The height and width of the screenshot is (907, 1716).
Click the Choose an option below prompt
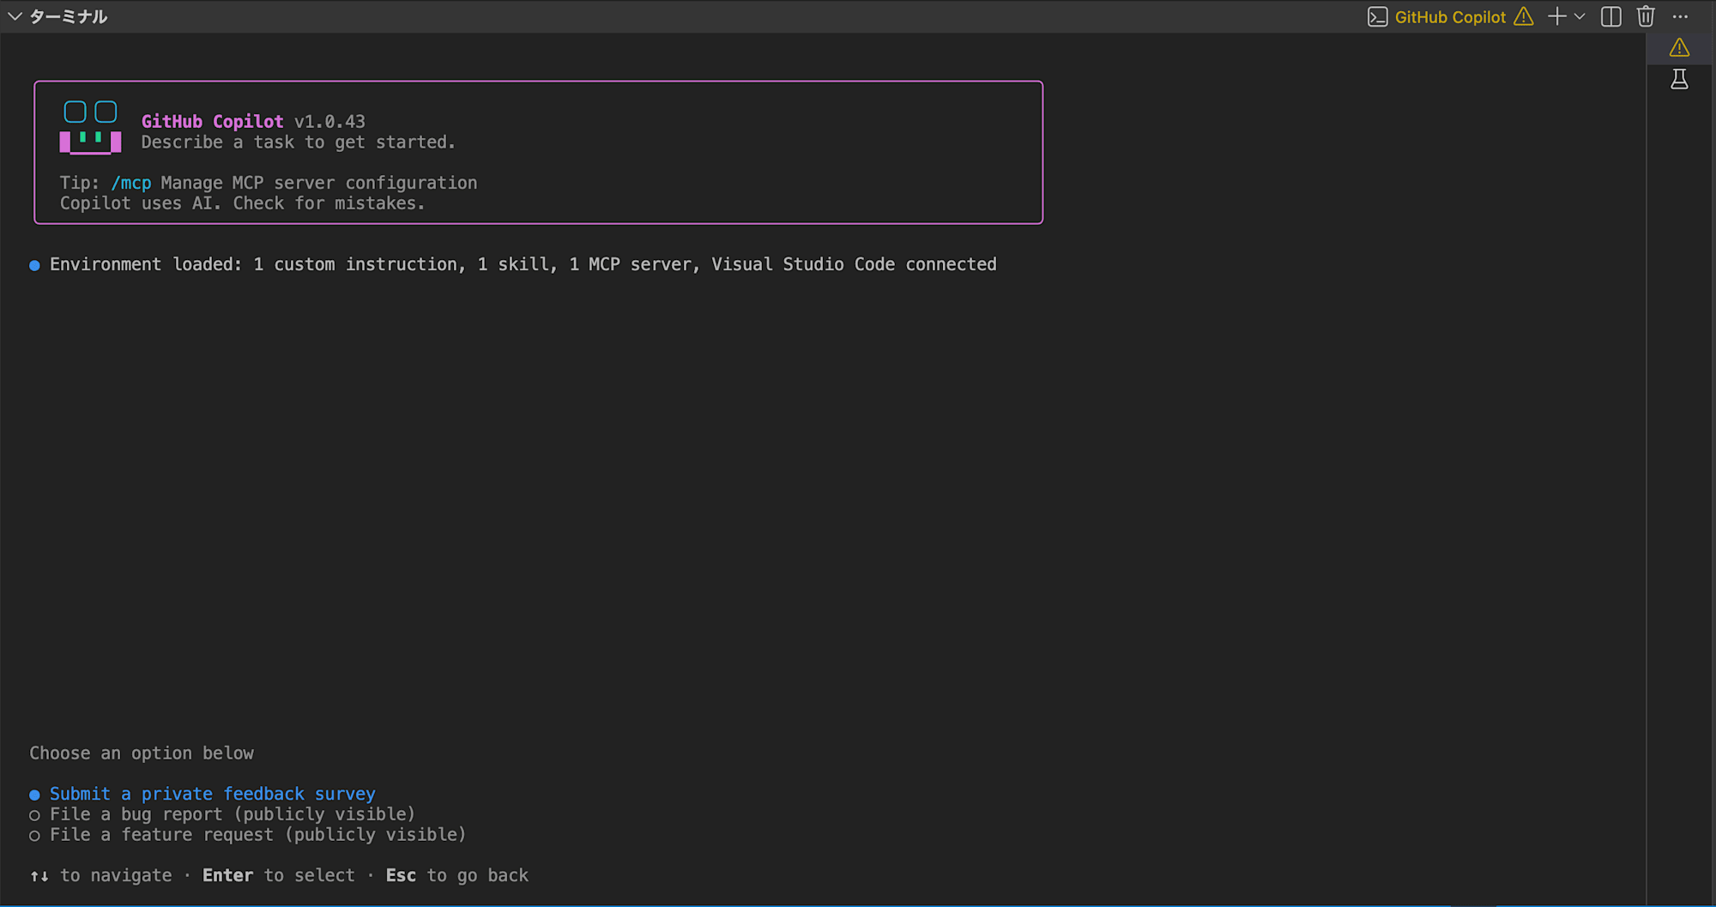tap(142, 753)
